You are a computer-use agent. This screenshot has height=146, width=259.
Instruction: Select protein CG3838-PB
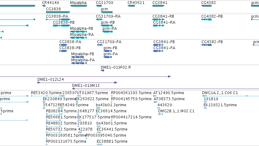70,48
